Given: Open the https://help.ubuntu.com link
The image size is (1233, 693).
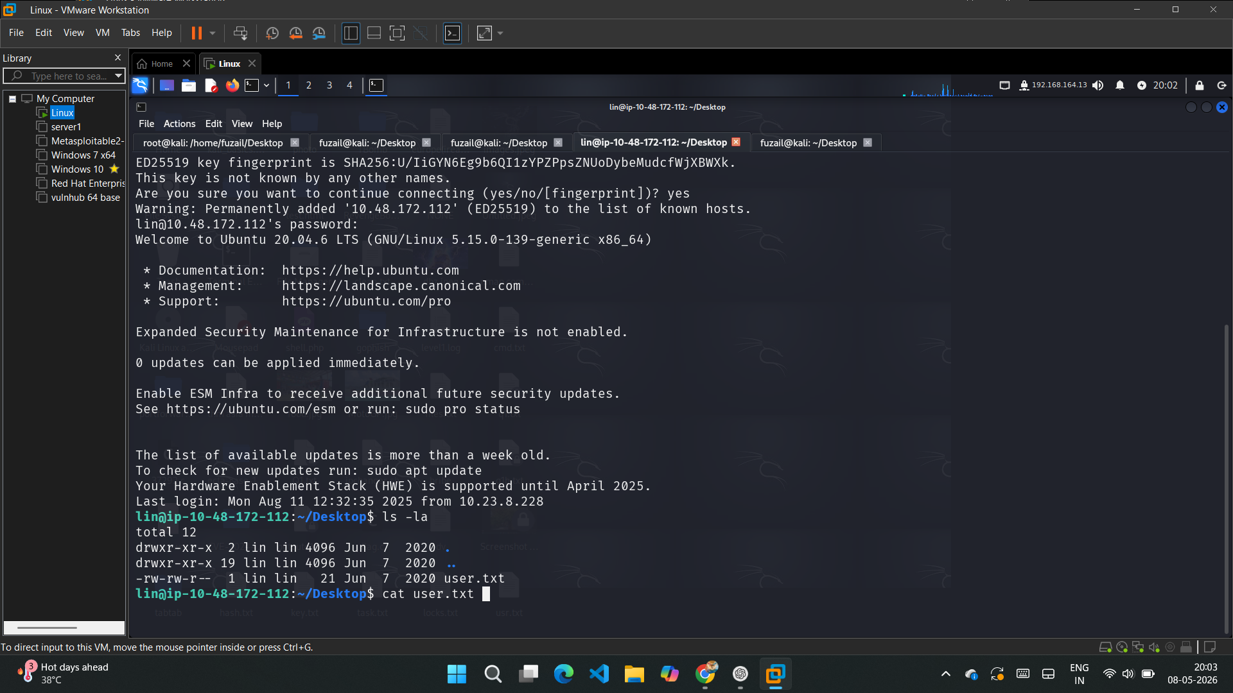Looking at the screenshot, I should click(x=371, y=270).
